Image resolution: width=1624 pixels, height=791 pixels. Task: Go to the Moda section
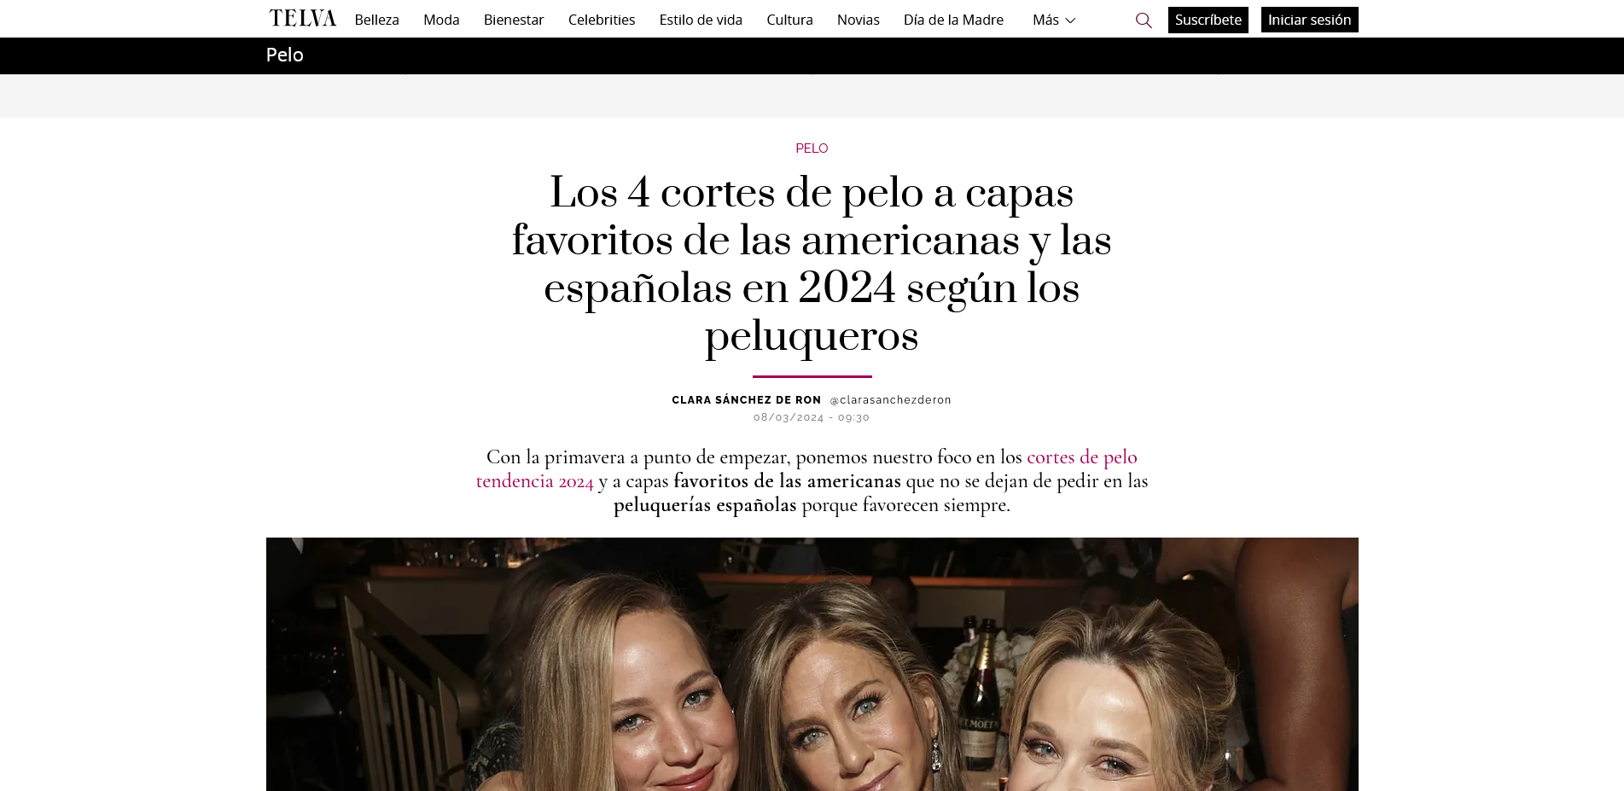(441, 20)
